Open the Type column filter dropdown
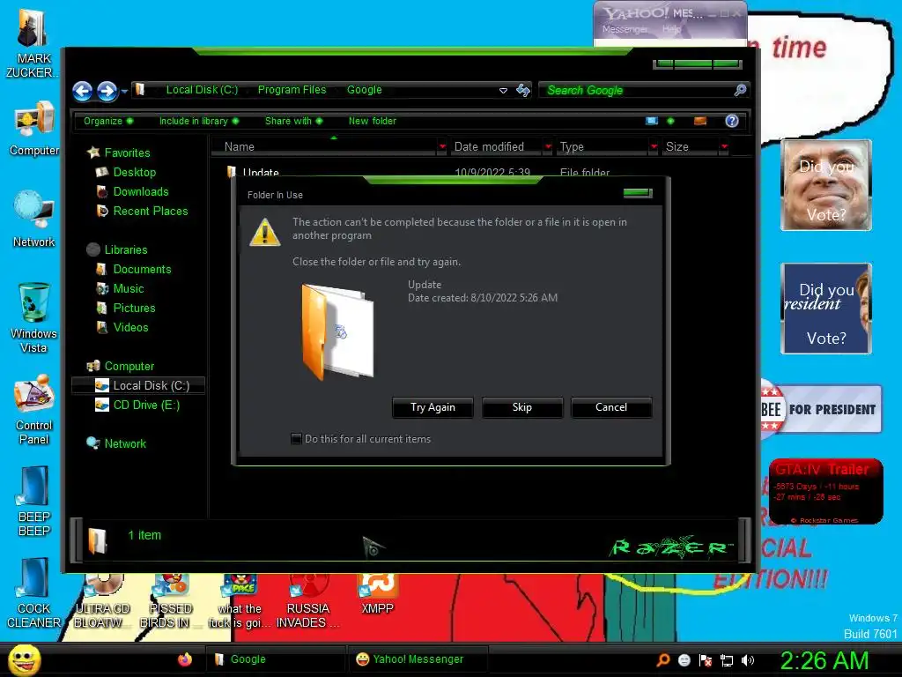Screen dimensions: 902x677 (654, 147)
